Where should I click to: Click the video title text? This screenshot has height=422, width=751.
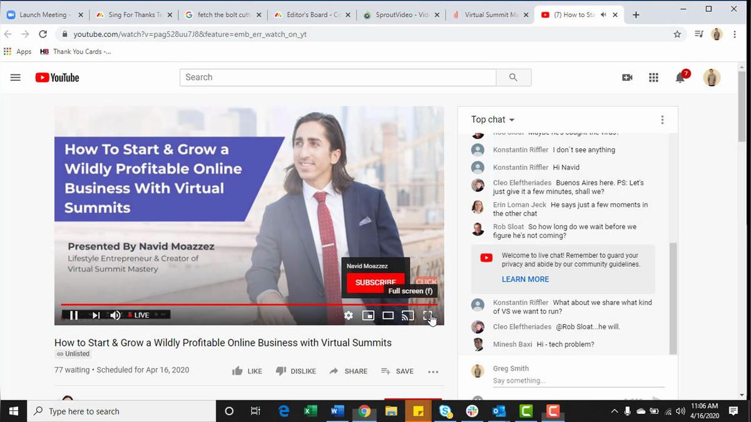pos(223,342)
